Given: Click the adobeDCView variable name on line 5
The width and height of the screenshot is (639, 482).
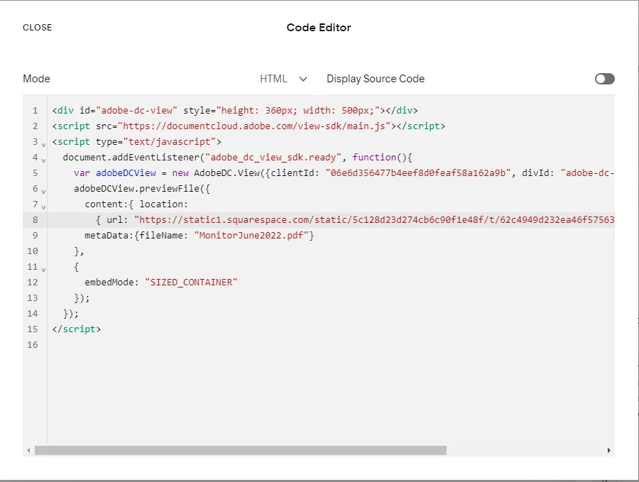Looking at the screenshot, I should pyautogui.click(x=126, y=172).
